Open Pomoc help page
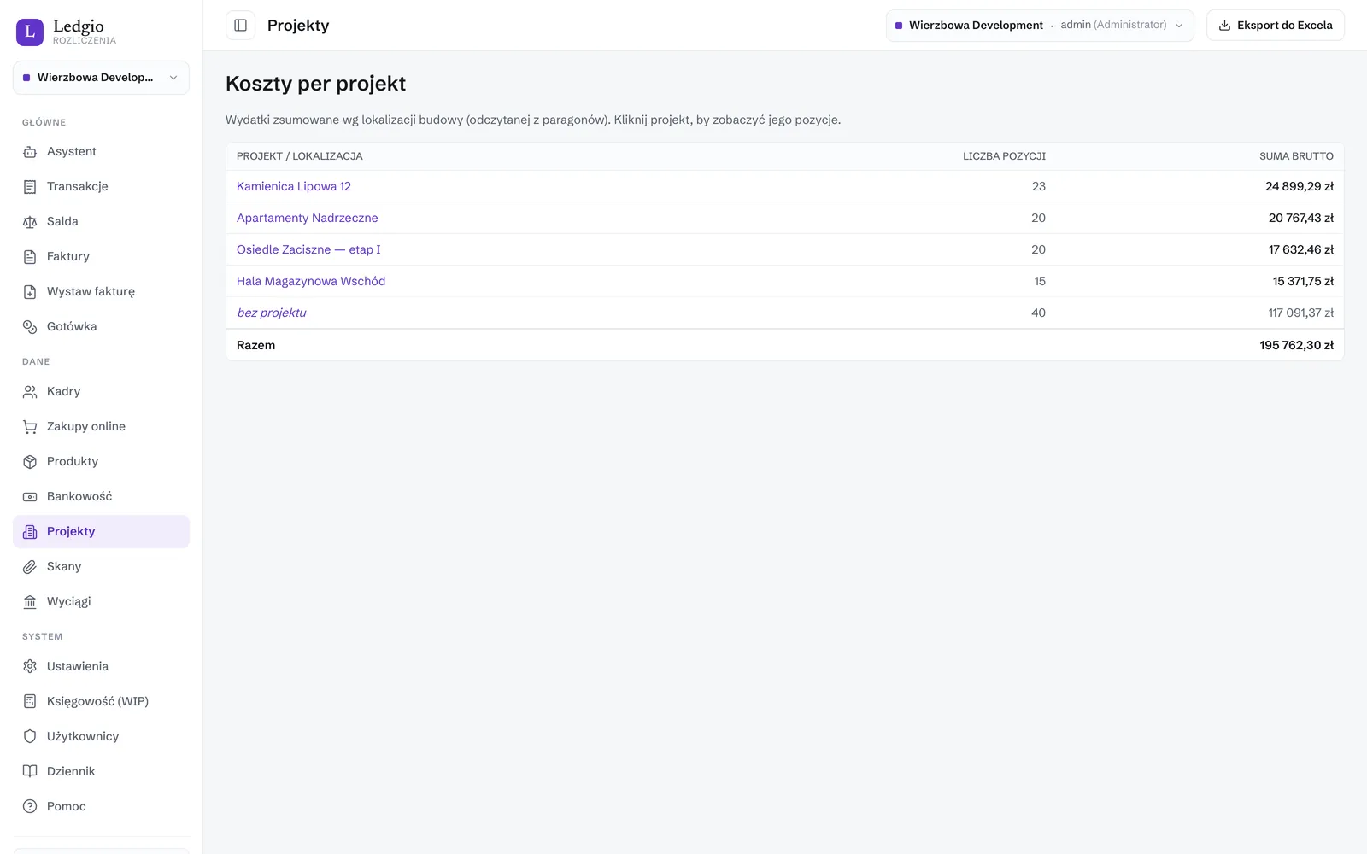This screenshot has height=854, width=1367. (101, 807)
